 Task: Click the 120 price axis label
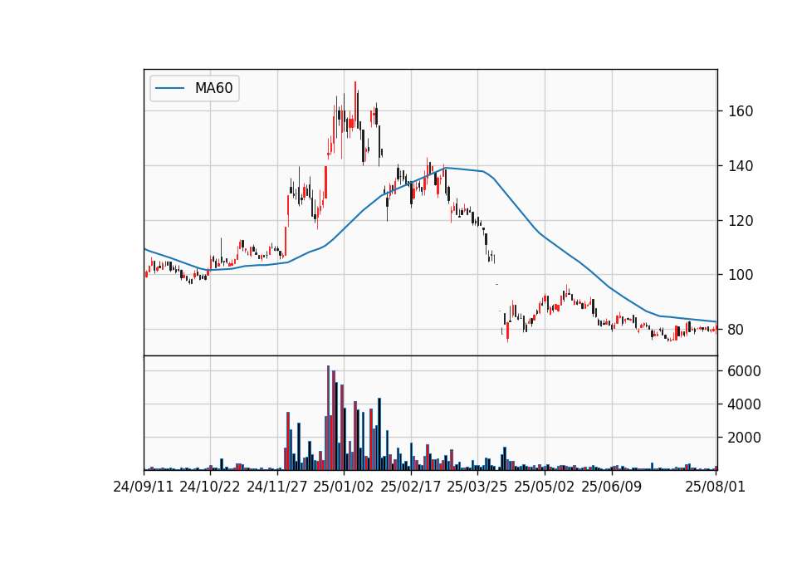[741, 221]
